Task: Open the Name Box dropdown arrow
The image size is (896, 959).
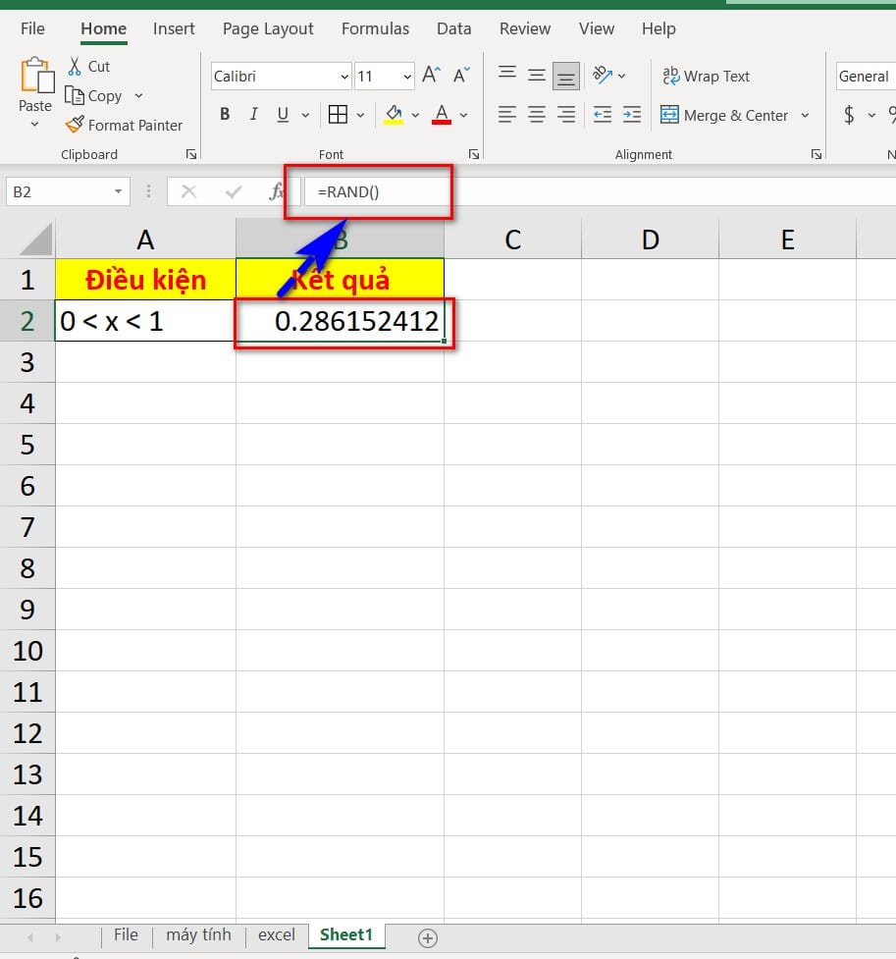Action: (119, 191)
